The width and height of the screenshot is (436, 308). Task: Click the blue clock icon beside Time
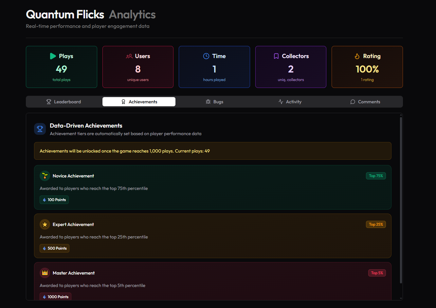tap(206, 56)
